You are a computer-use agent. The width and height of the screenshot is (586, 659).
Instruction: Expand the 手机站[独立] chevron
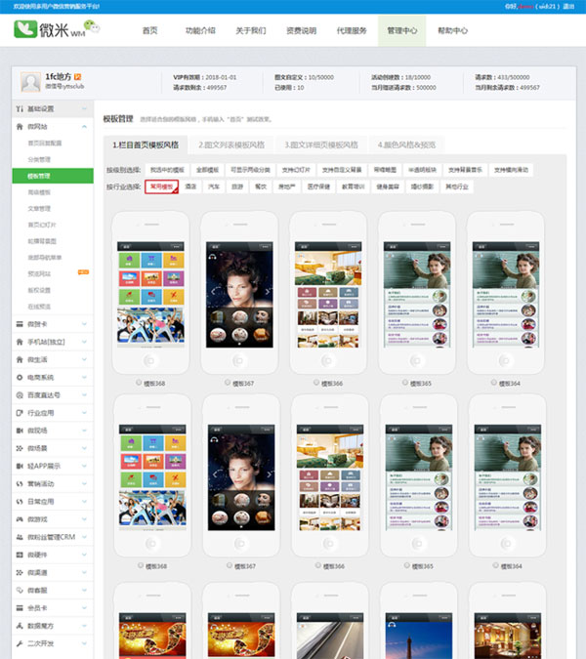[x=84, y=342]
